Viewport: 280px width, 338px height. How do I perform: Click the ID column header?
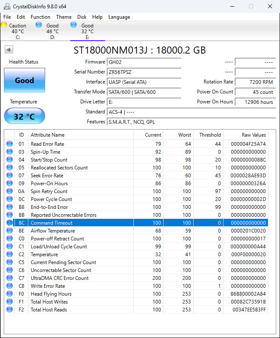21,135
